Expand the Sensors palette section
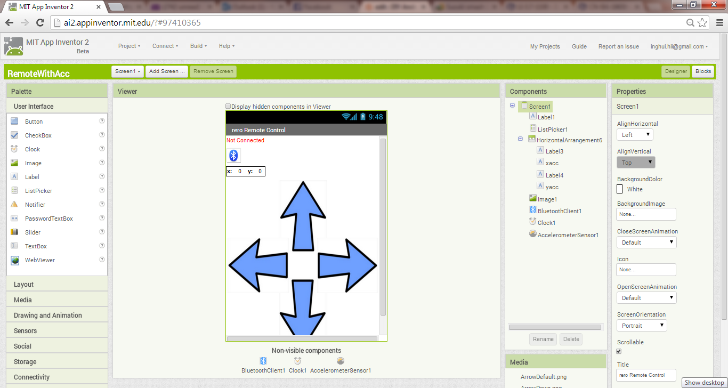 pos(57,331)
